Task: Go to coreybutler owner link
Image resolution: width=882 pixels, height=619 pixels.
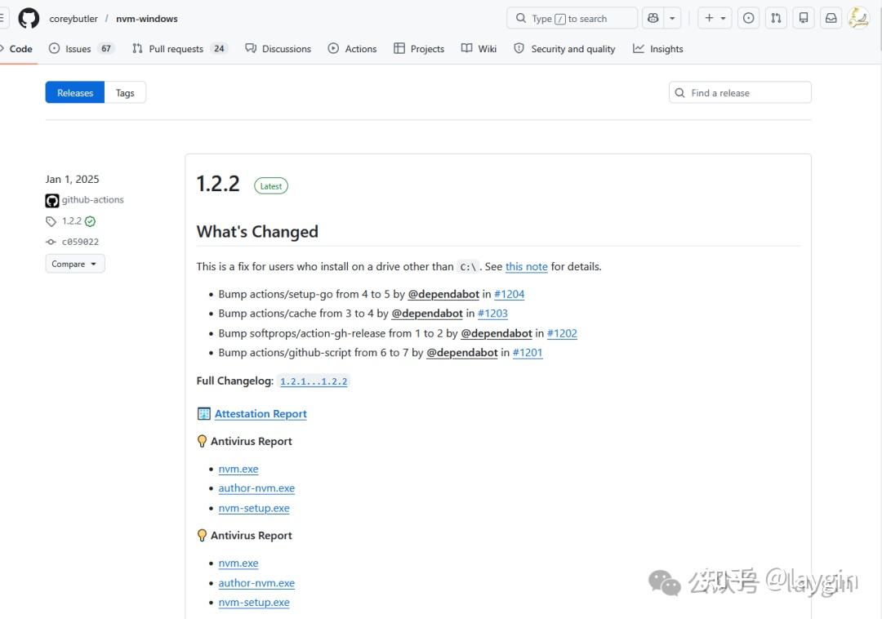Action: tap(73, 19)
